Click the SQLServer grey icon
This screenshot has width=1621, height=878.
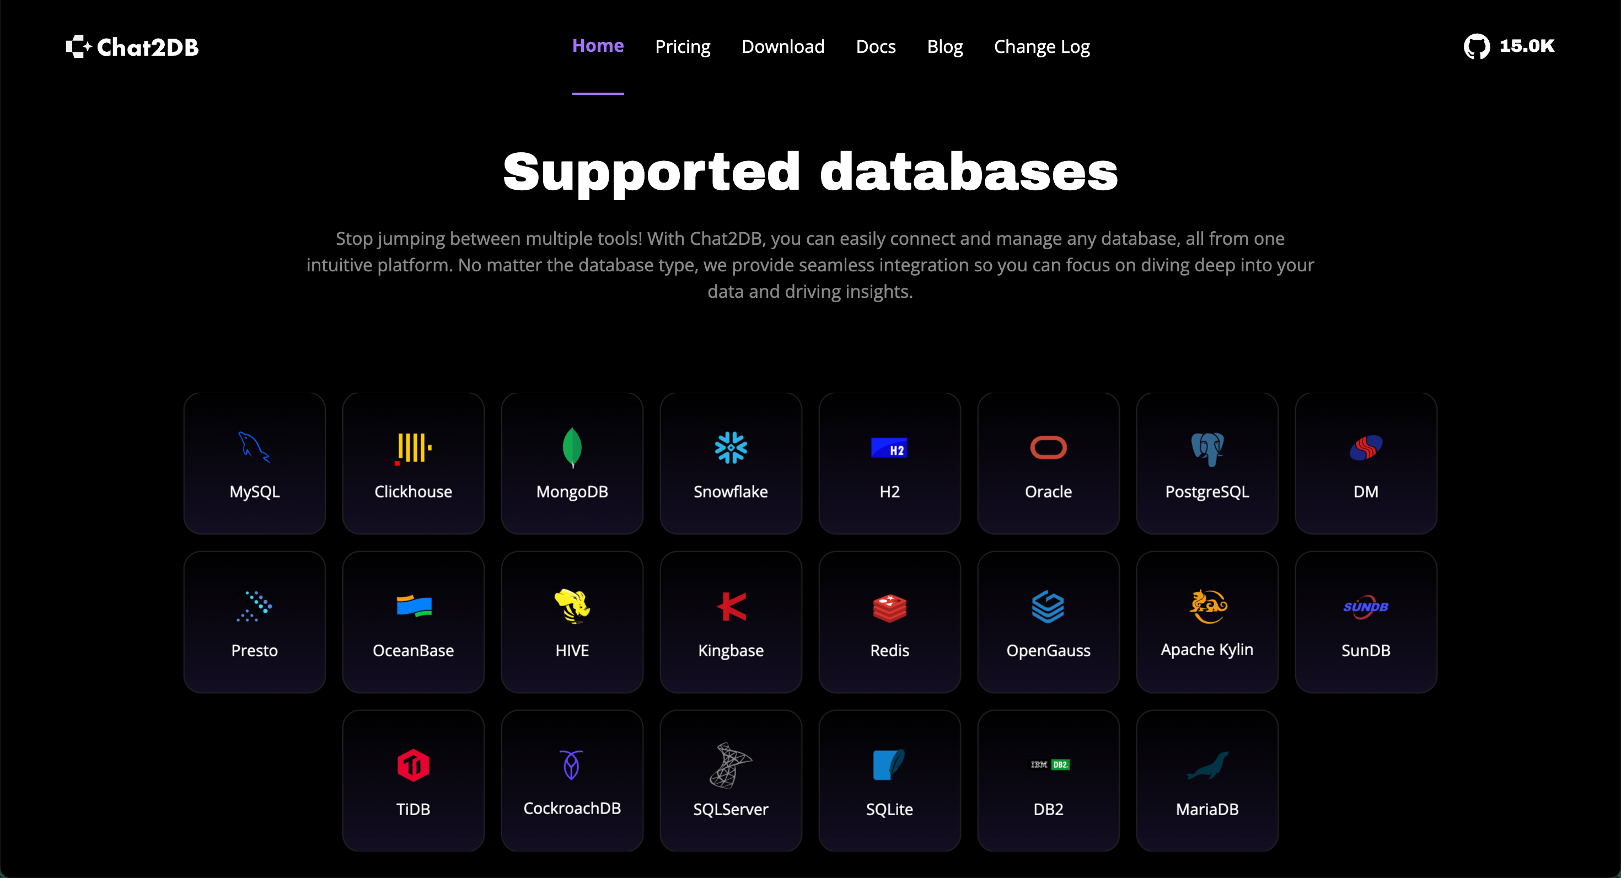click(731, 765)
